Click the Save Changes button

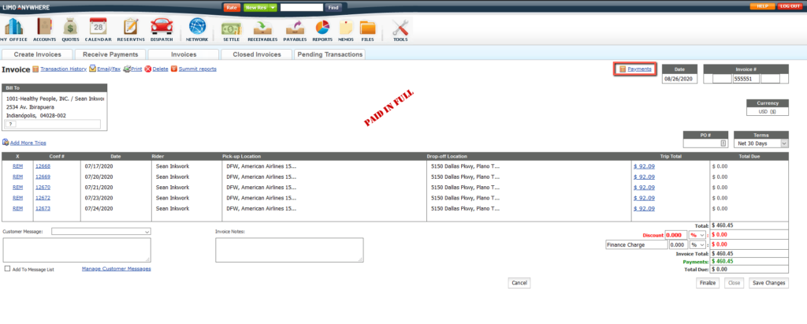click(769, 283)
